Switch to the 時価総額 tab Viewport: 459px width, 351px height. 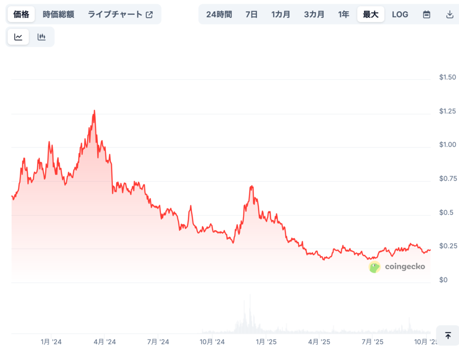click(x=58, y=14)
